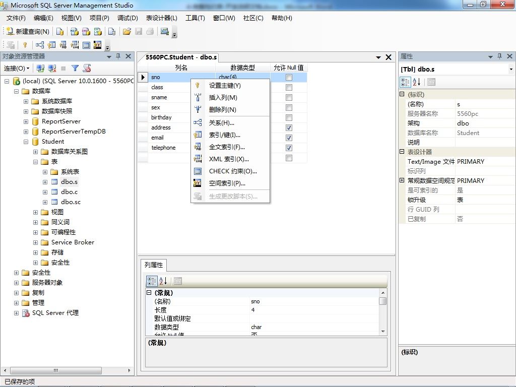Toggle Allow Null checkbox for class
The height and width of the screenshot is (387, 516).
tap(289, 88)
